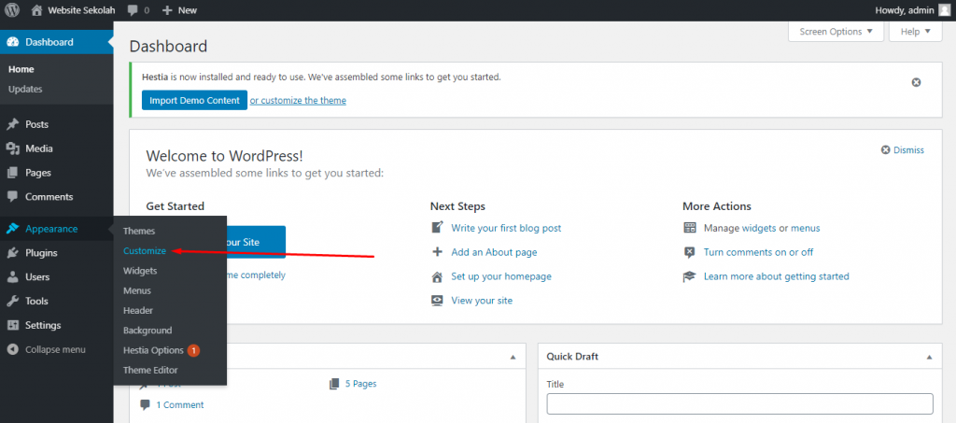Click the comments bubble icon in admin bar
Screen dimensions: 956x423
tap(133, 10)
